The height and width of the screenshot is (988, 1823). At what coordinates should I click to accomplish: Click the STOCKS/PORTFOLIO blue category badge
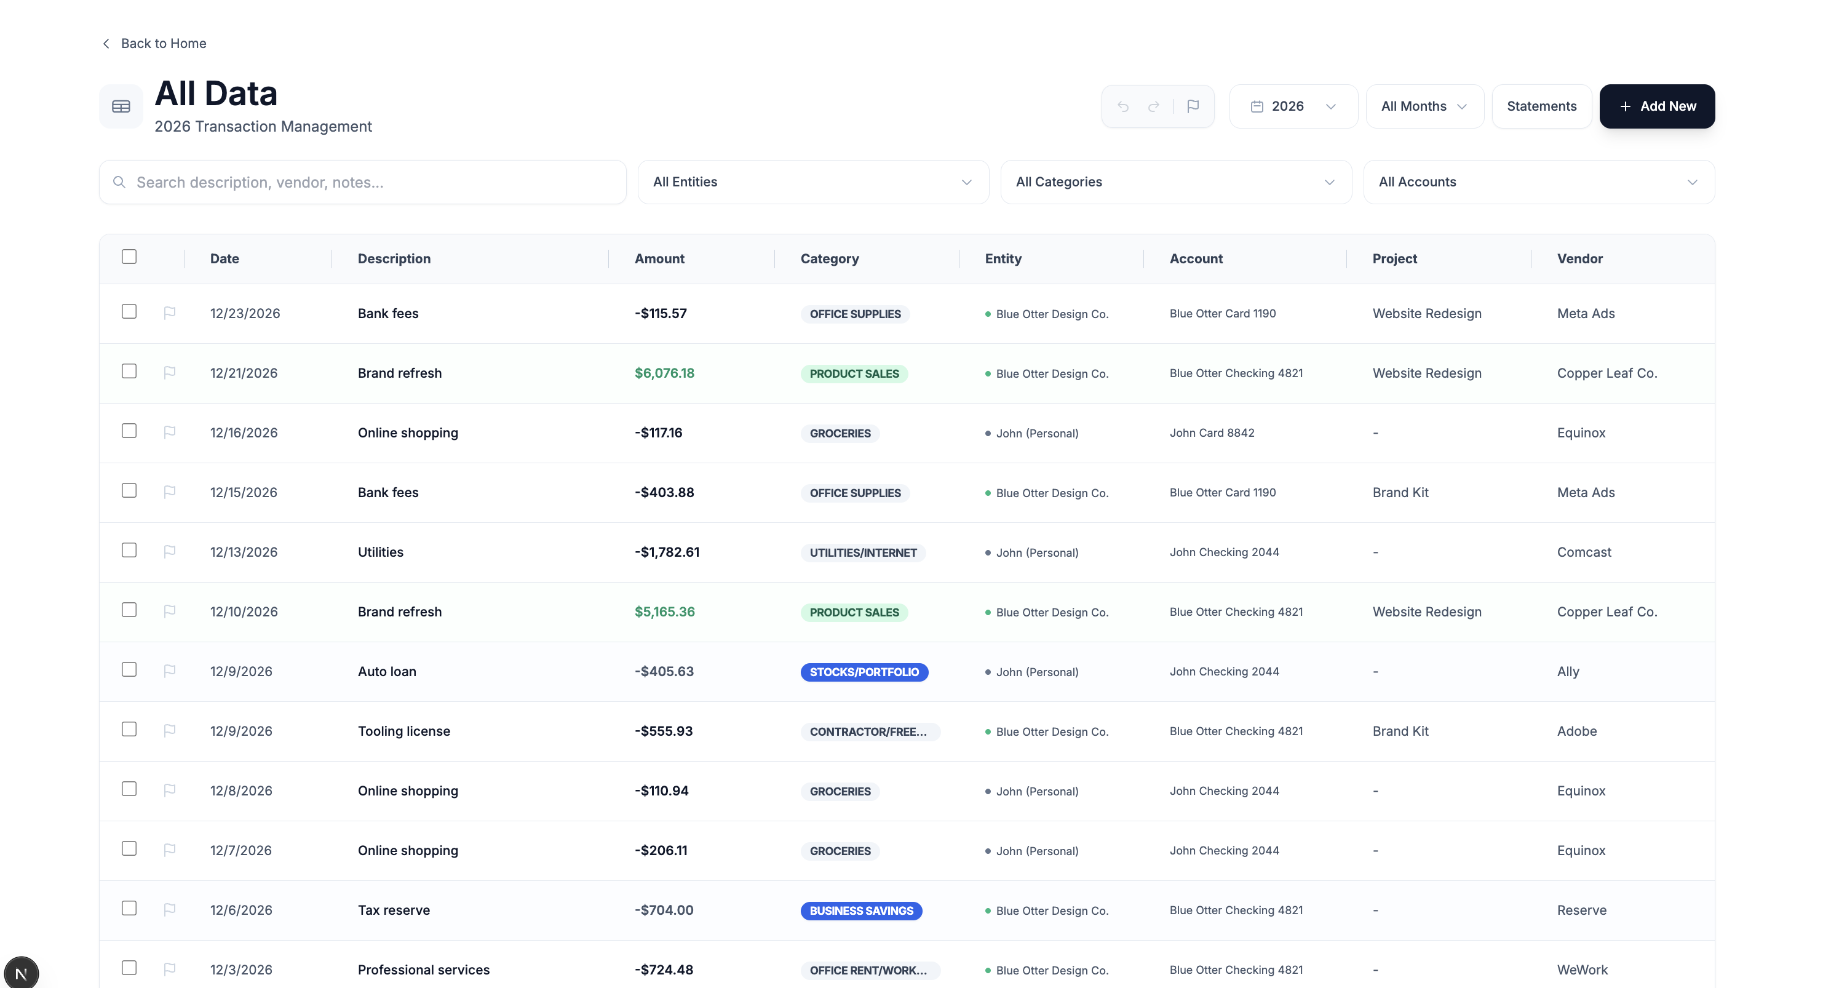click(x=864, y=672)
